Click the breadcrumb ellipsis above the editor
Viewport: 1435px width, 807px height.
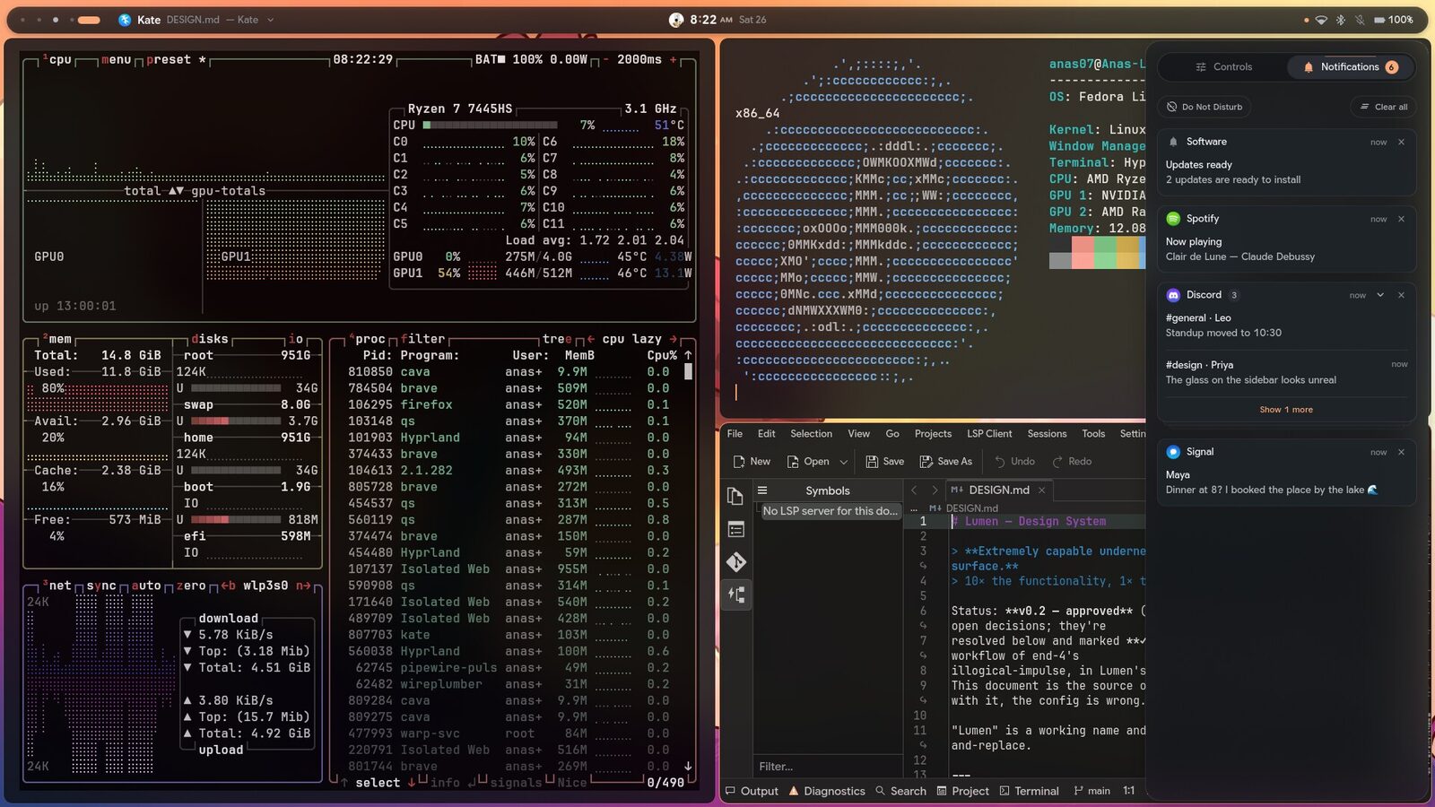[x=914, y=508]
